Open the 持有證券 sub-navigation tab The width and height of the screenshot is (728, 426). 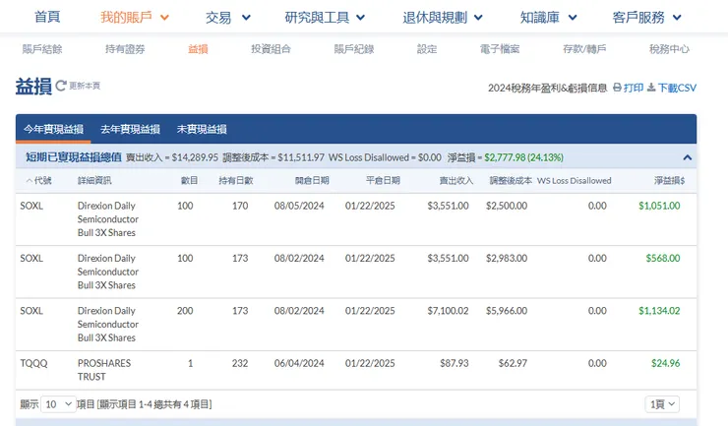125,49
